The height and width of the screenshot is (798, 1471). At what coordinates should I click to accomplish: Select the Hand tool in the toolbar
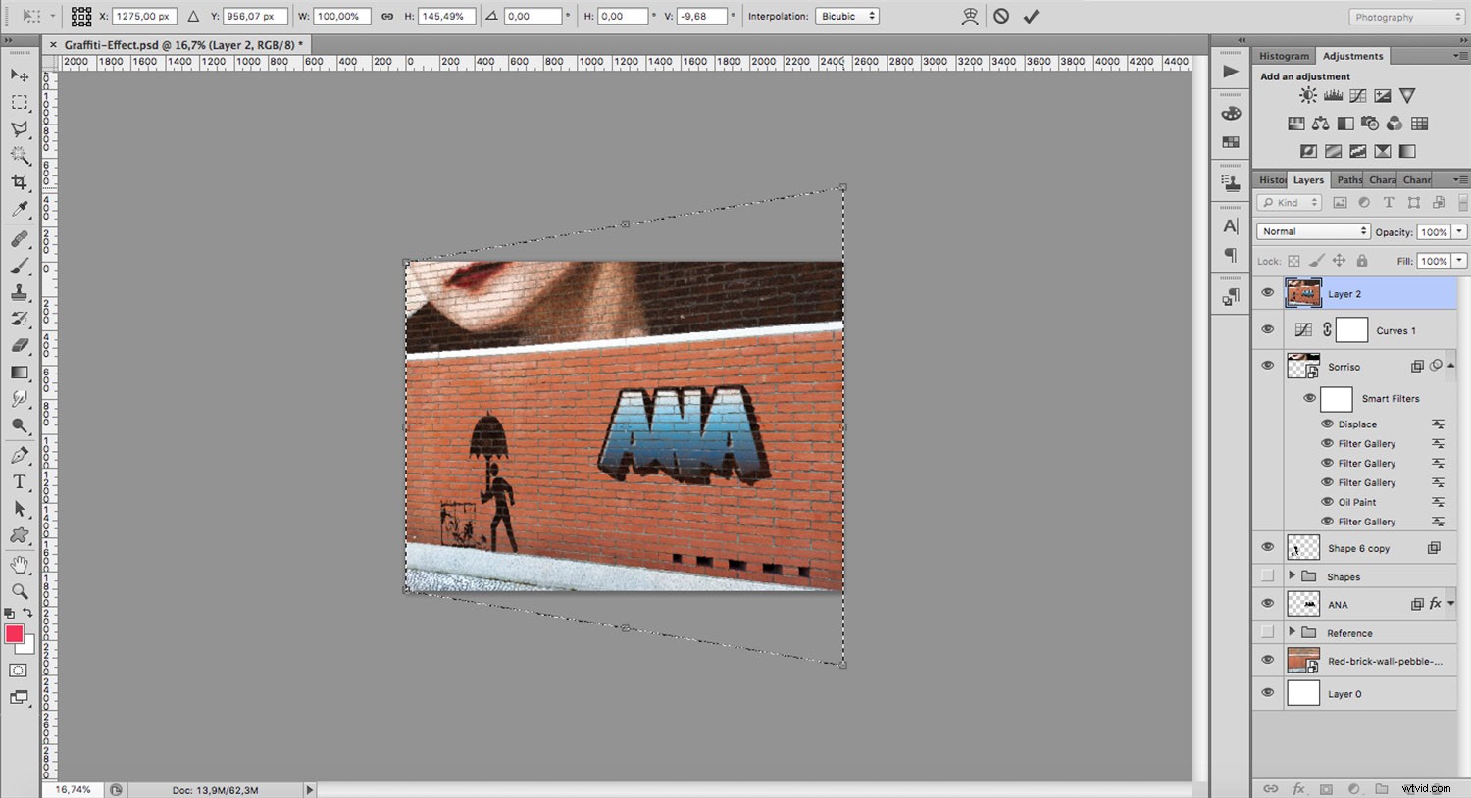pos(18,563)
